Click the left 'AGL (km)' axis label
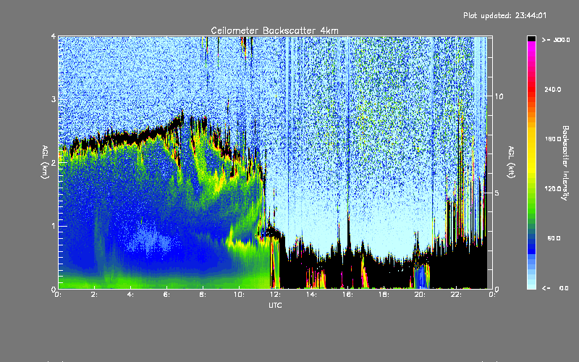Screen dimensions: 579x362 coord(45,162)
